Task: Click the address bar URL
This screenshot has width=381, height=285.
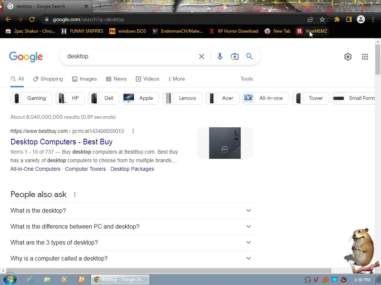Action: (89, 19)
